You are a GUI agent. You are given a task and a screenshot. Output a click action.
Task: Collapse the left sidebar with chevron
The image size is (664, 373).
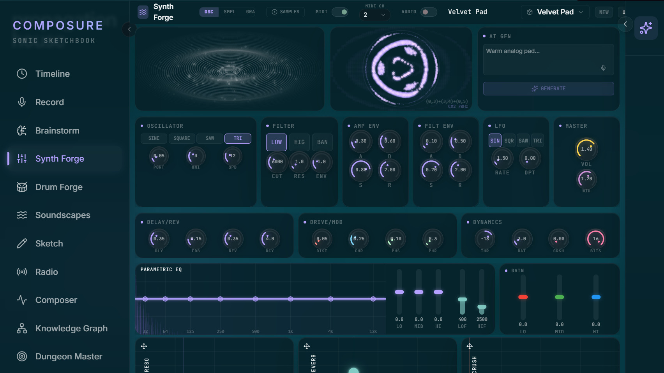(x=129, y=29)
